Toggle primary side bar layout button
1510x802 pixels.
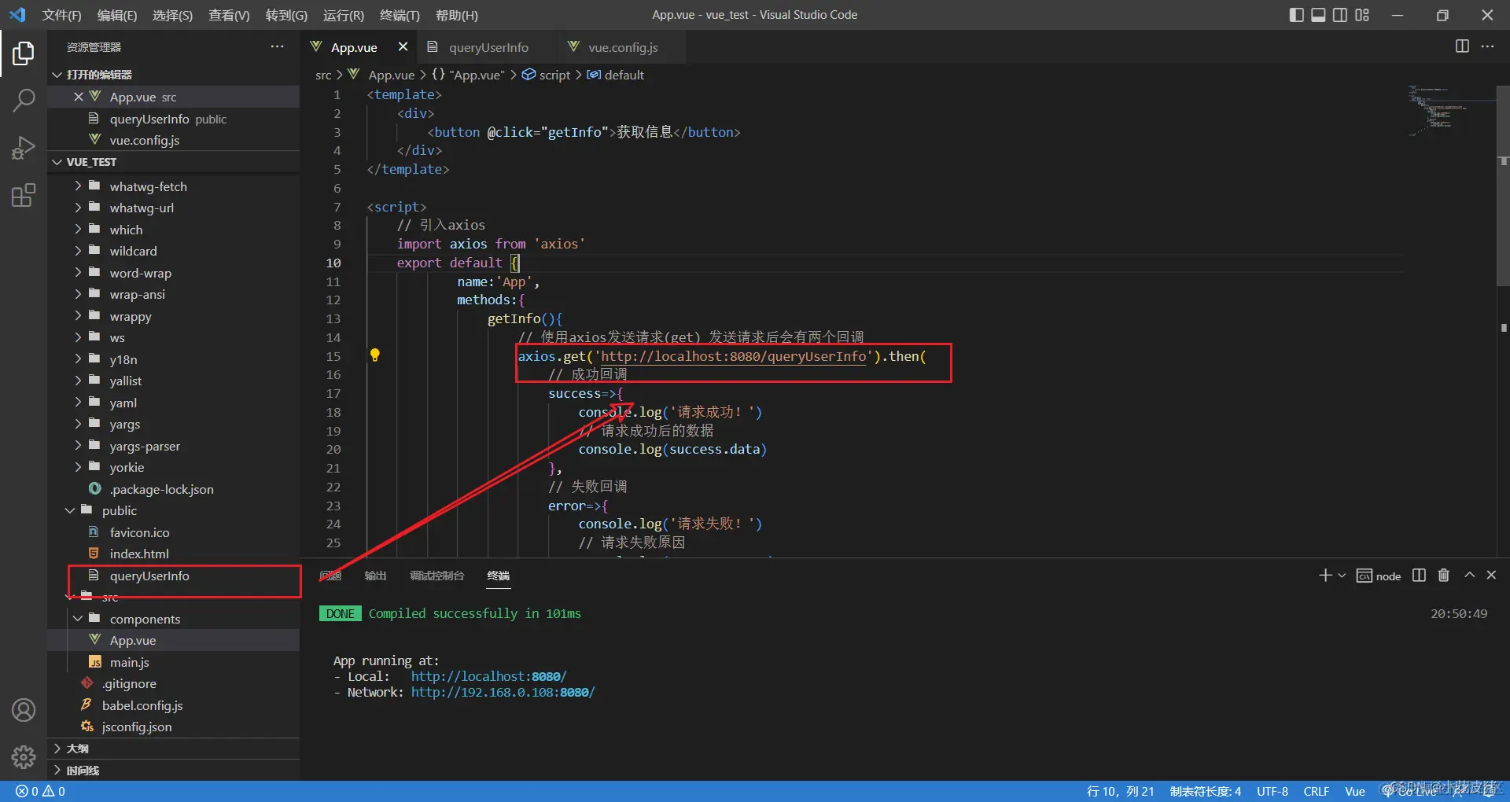[x=1296, y=15]
